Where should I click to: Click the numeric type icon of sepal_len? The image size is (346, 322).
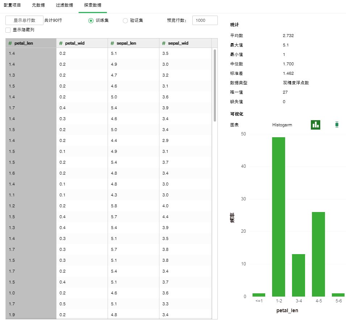click(x=112, y=43)
